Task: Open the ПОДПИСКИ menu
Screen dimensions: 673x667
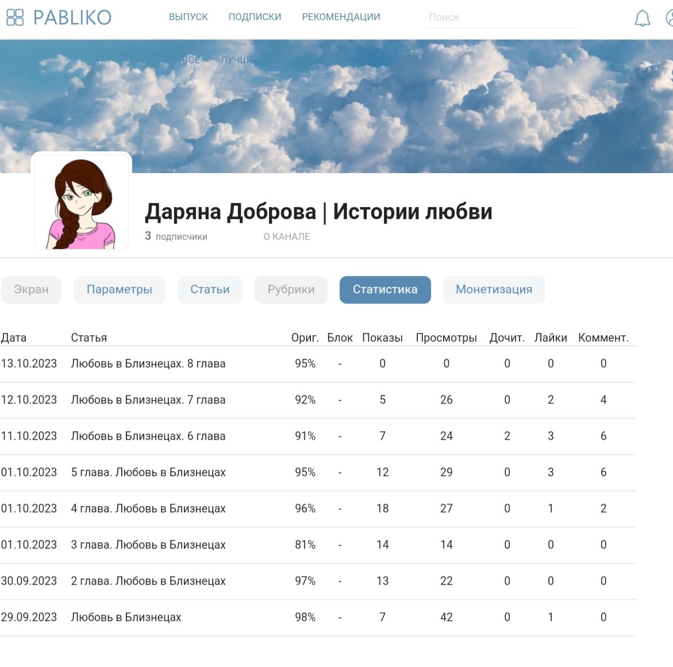Action: (255, 17)
